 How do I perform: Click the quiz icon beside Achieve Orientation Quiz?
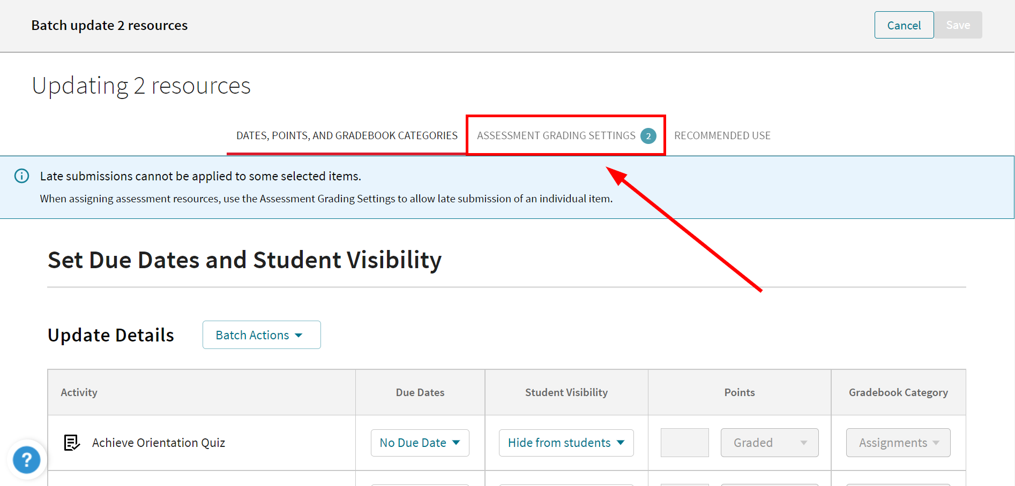click(x=72, y=443)
